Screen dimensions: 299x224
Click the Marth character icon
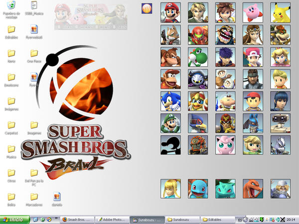click(280, 101)
